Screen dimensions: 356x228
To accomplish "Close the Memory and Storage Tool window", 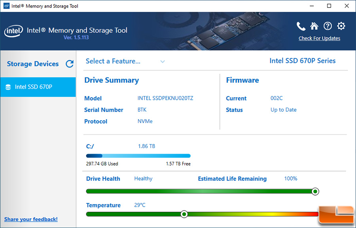I will [x=347, y=6].
